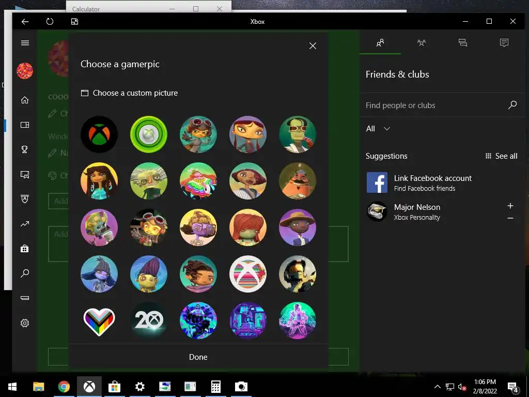Expand the All filter dropdown
Viewport: 529px width, 397px height.
click(378, 129)
